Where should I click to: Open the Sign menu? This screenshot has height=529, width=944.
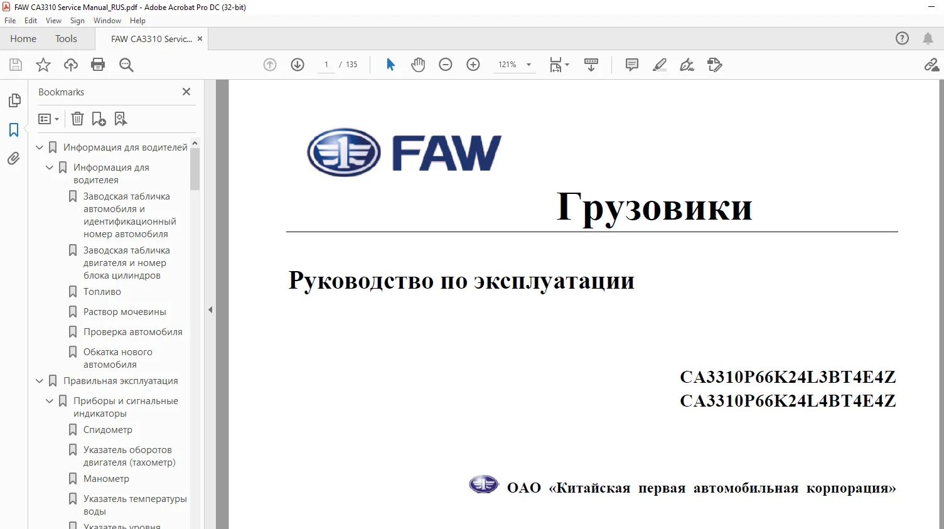coord(77,21)
